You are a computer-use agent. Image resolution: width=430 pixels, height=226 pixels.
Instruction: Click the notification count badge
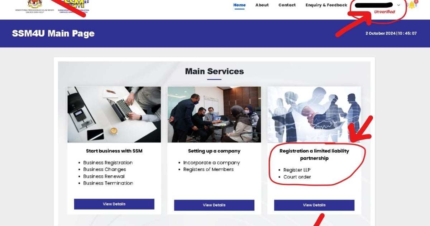(x=416, y=2)
